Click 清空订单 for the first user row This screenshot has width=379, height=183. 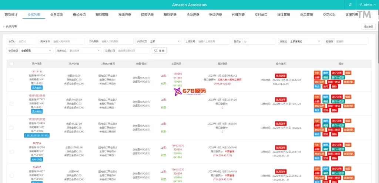tap(336, 73)
